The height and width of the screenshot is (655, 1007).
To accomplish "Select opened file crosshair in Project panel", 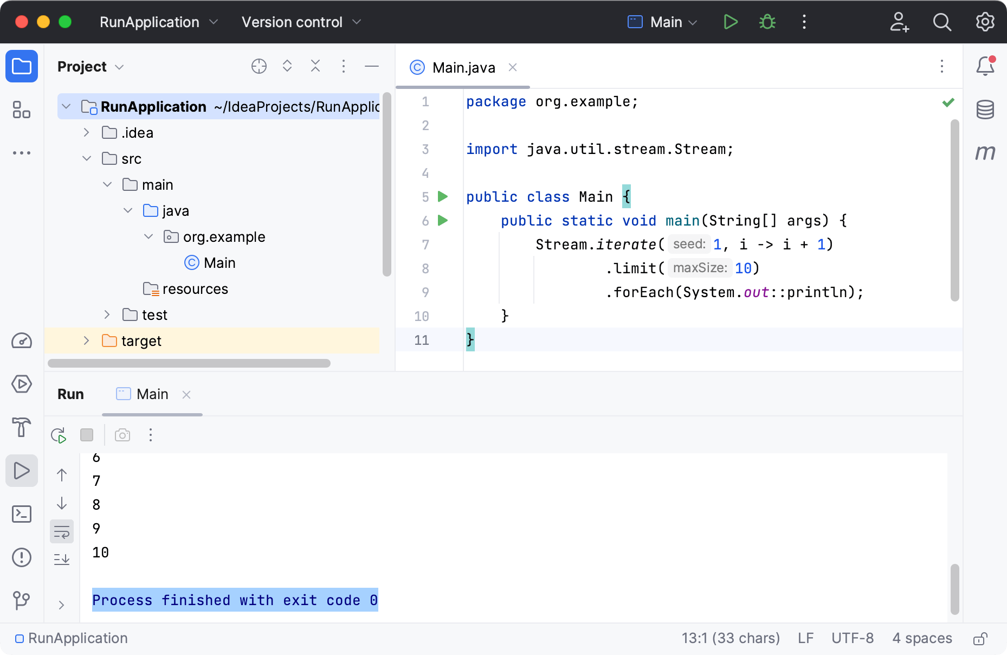I will [259, 66].
